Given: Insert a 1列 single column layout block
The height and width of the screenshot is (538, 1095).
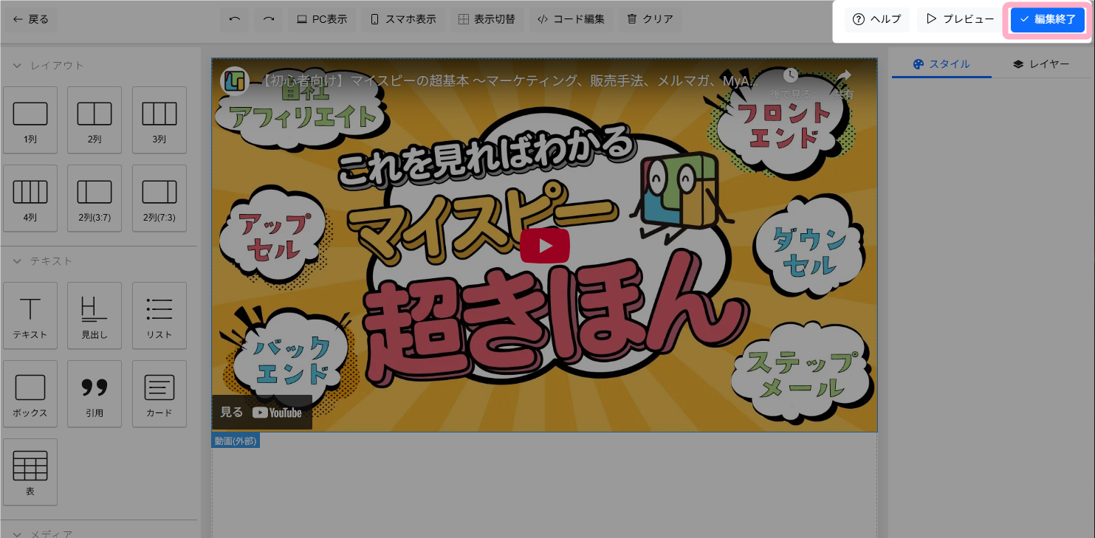Looking at the screenshot, I should pyautogui.click(x=30, y=120).
